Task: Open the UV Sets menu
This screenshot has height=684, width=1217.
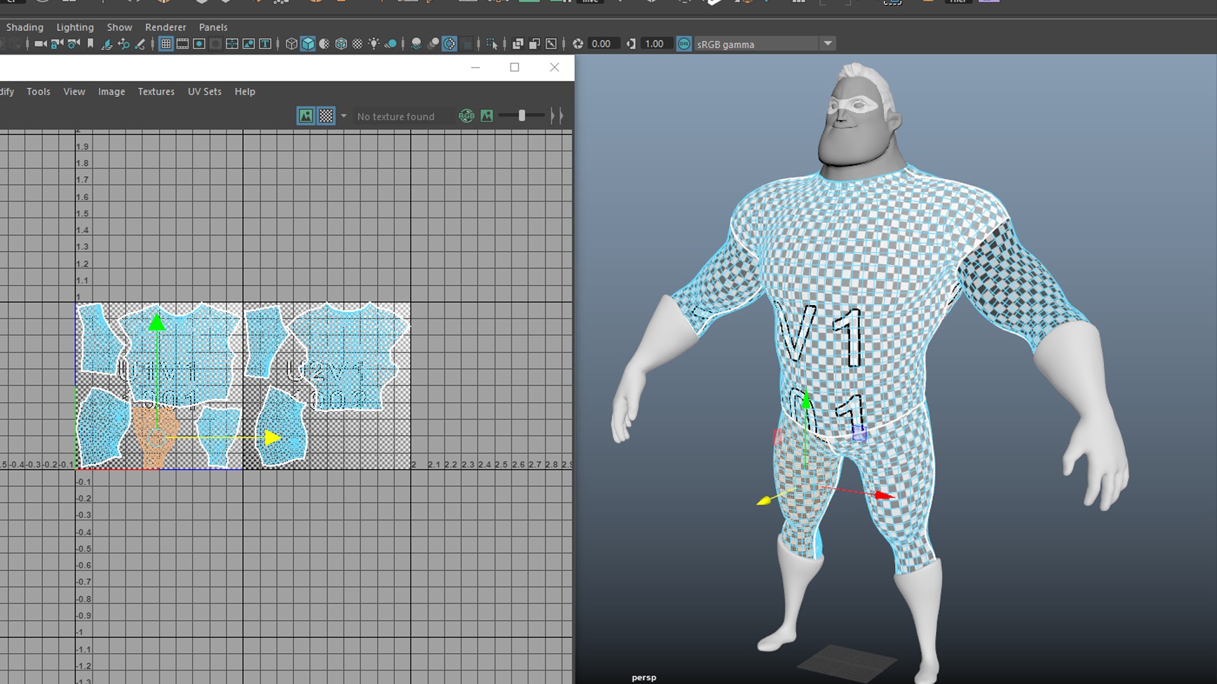Action: point(204,91)
